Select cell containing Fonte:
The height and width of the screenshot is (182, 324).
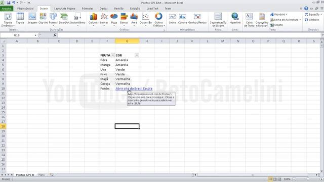(107, 88)
